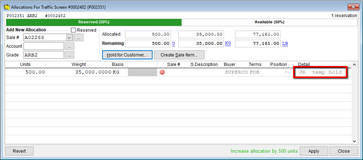Viewport: 363px width, 160px height.
Task: Click the Remaining 35,000.00 KG field
Action: [x=201, y=43]
